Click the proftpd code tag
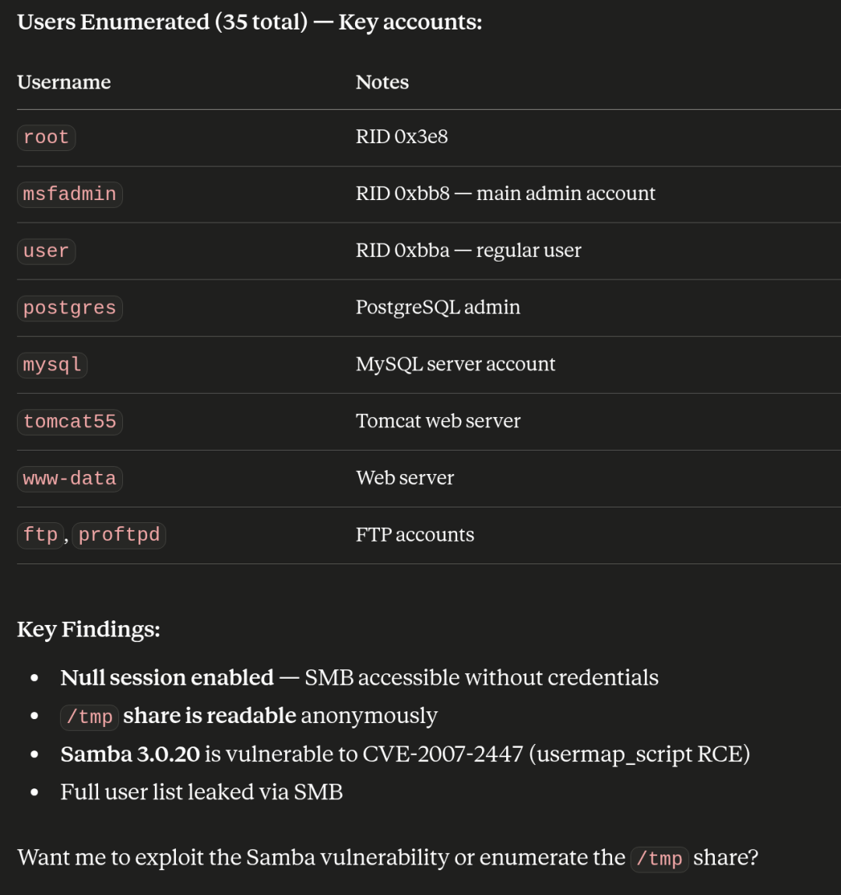The image size is (841, 895). pyautogui.click(x=119, y=535)
